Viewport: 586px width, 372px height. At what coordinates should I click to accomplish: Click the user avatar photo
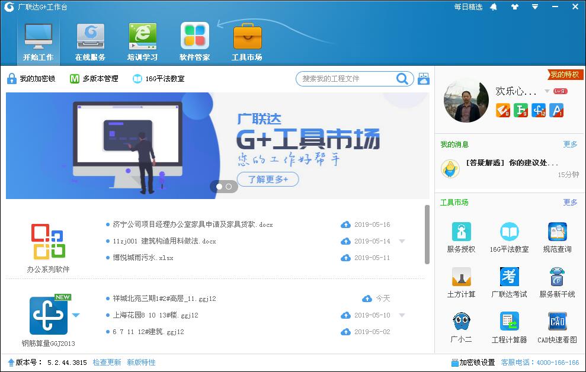point(466,101)
